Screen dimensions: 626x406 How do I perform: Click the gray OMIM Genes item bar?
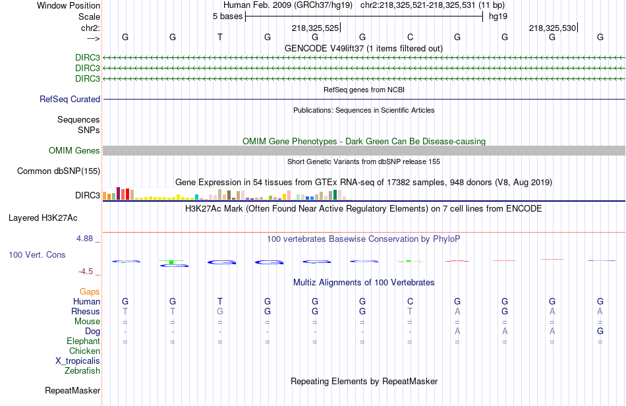pyautogui.click(x=364, y=150)
